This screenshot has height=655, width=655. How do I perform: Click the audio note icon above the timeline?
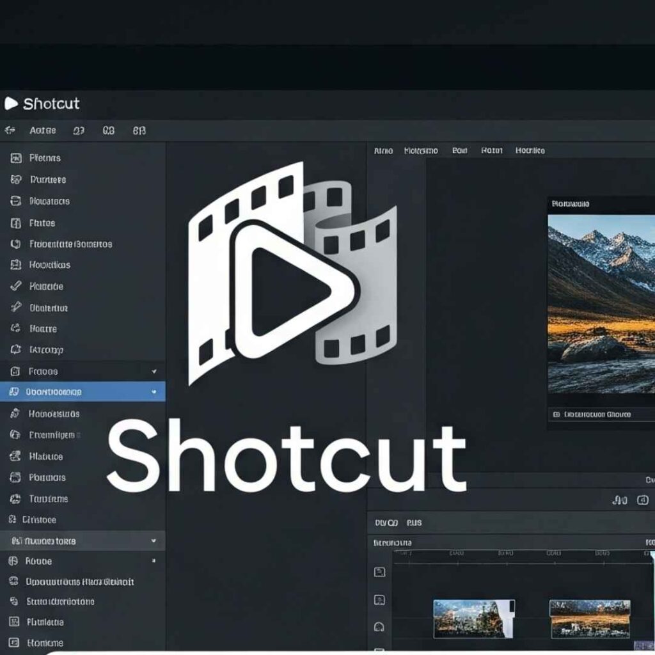coord(619,500)
